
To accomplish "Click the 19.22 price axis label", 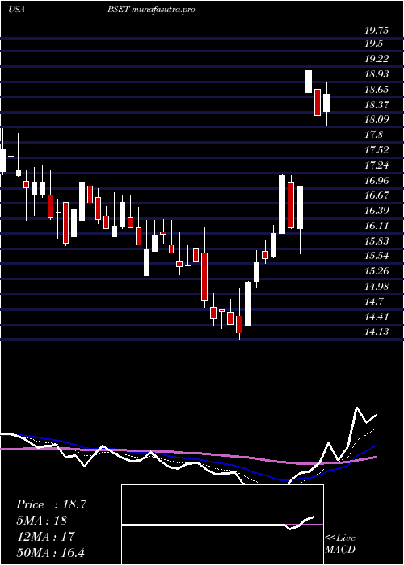I will click(x=377, y=59).
